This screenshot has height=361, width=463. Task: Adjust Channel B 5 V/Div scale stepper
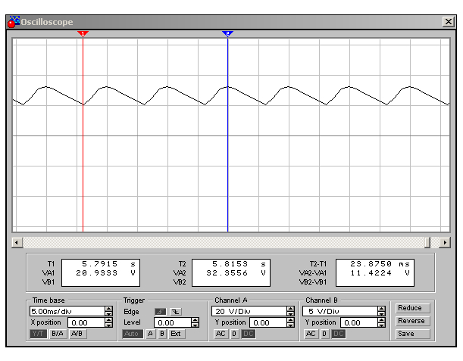(382, 311)
